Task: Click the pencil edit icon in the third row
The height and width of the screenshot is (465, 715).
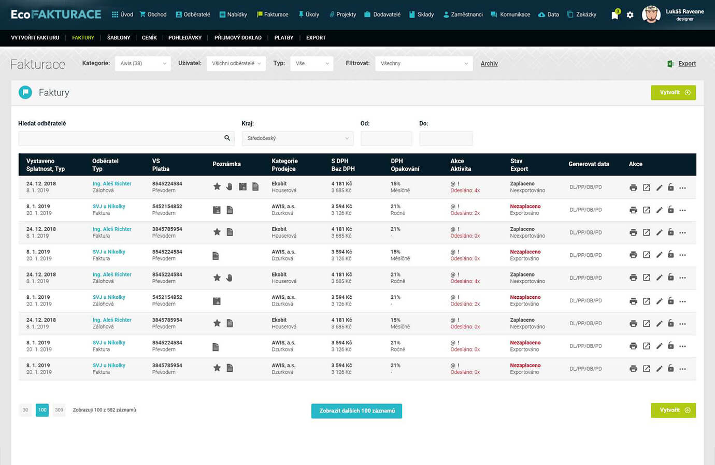Action: (659, 232)
